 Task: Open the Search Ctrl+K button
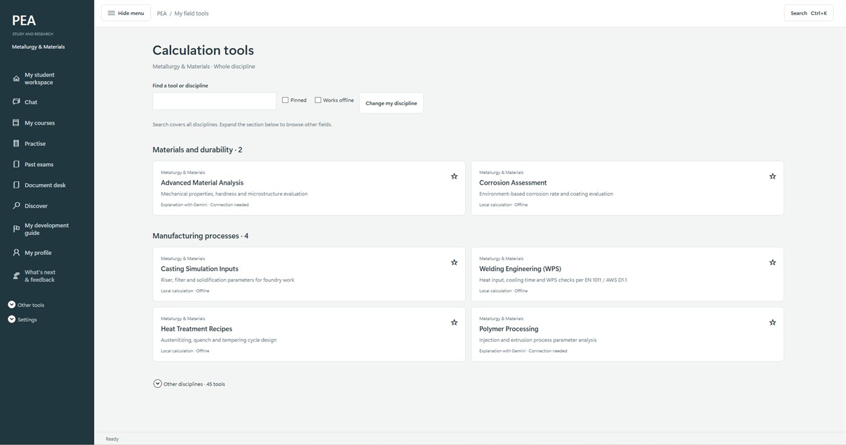[809, 13]
